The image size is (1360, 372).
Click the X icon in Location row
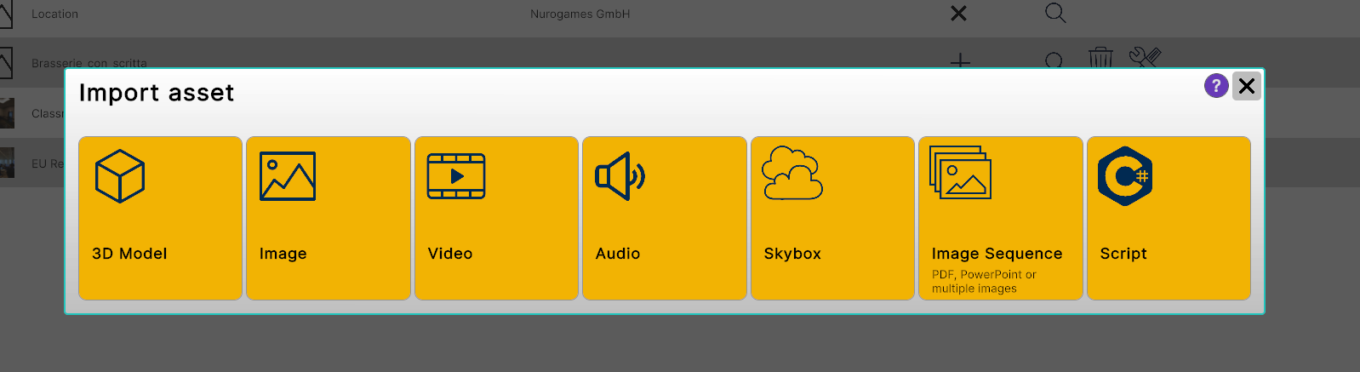[958, 14]
